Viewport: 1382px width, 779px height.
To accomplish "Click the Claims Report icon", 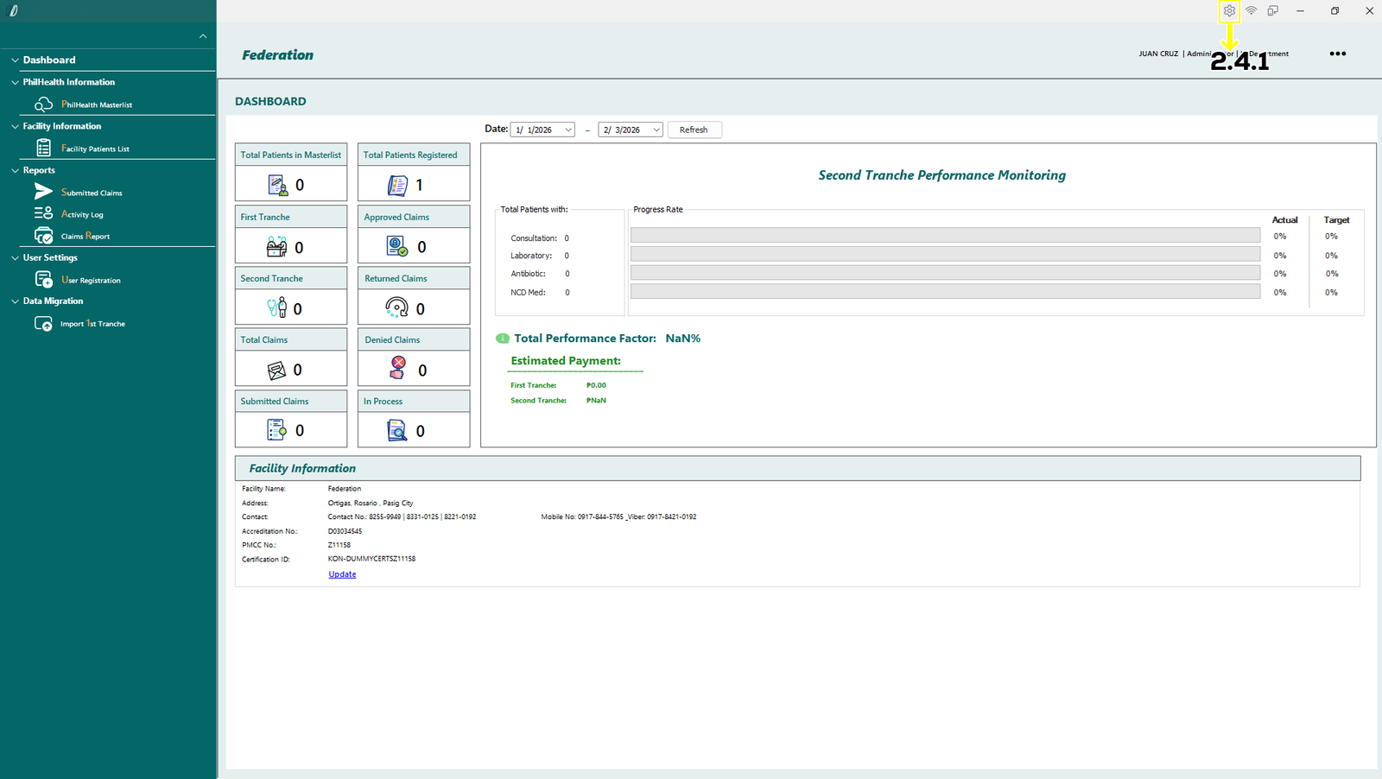I will point(43,236).
